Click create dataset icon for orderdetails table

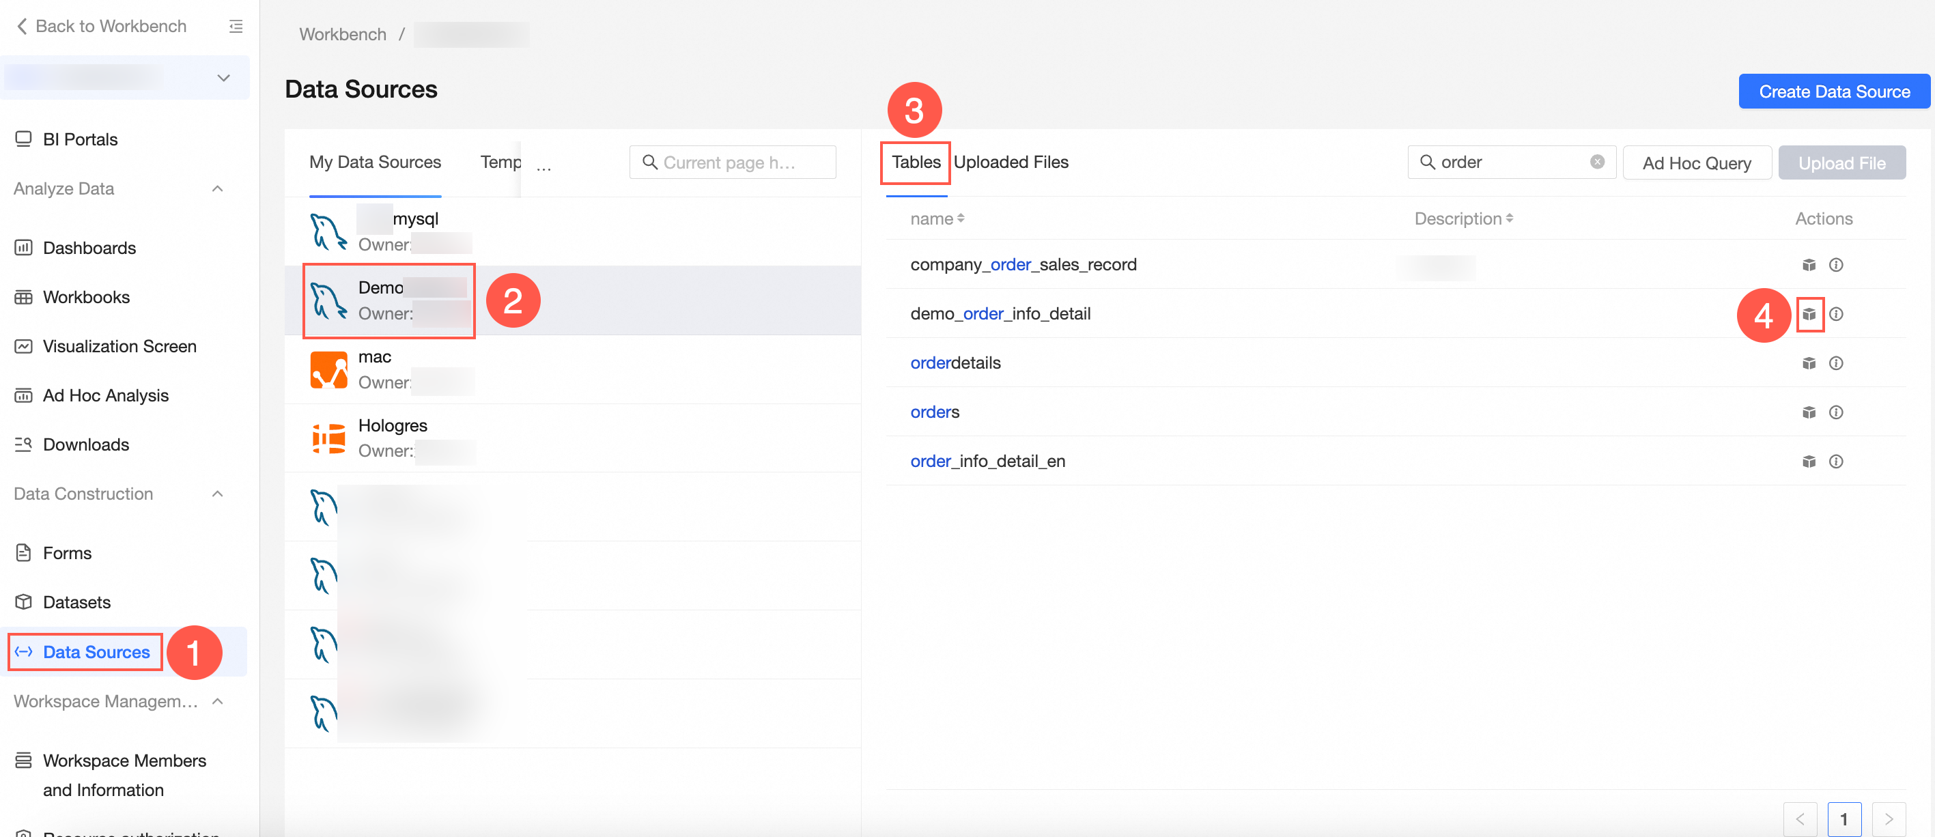coord(1808,363)
